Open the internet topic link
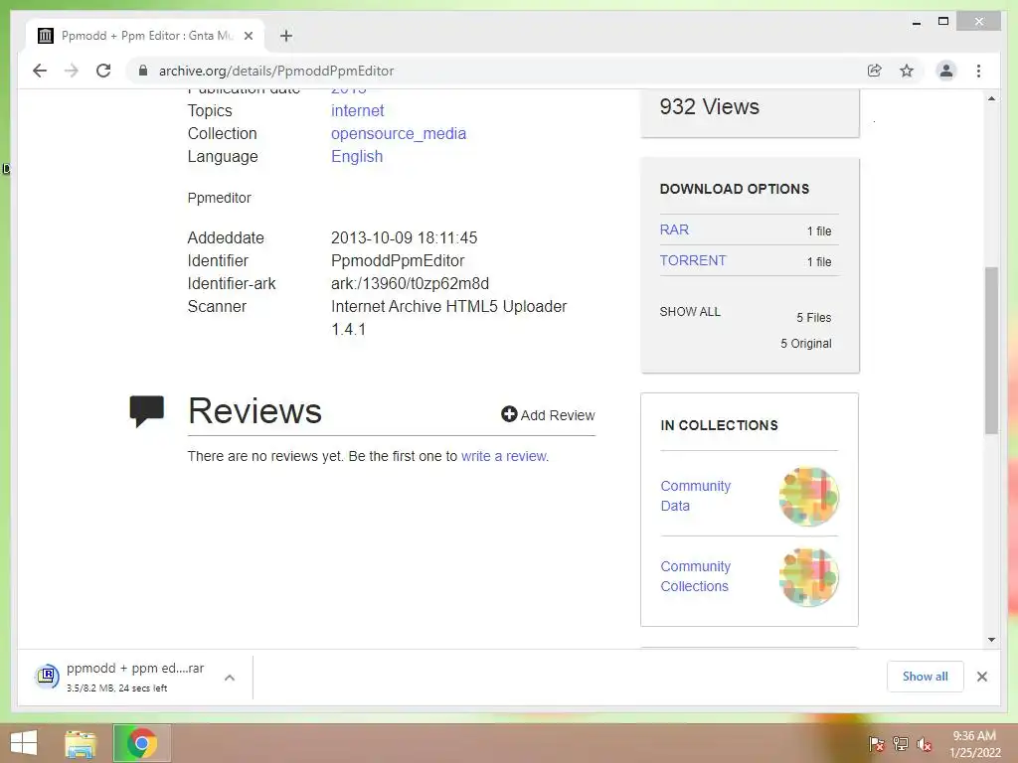 coord(357,111)
